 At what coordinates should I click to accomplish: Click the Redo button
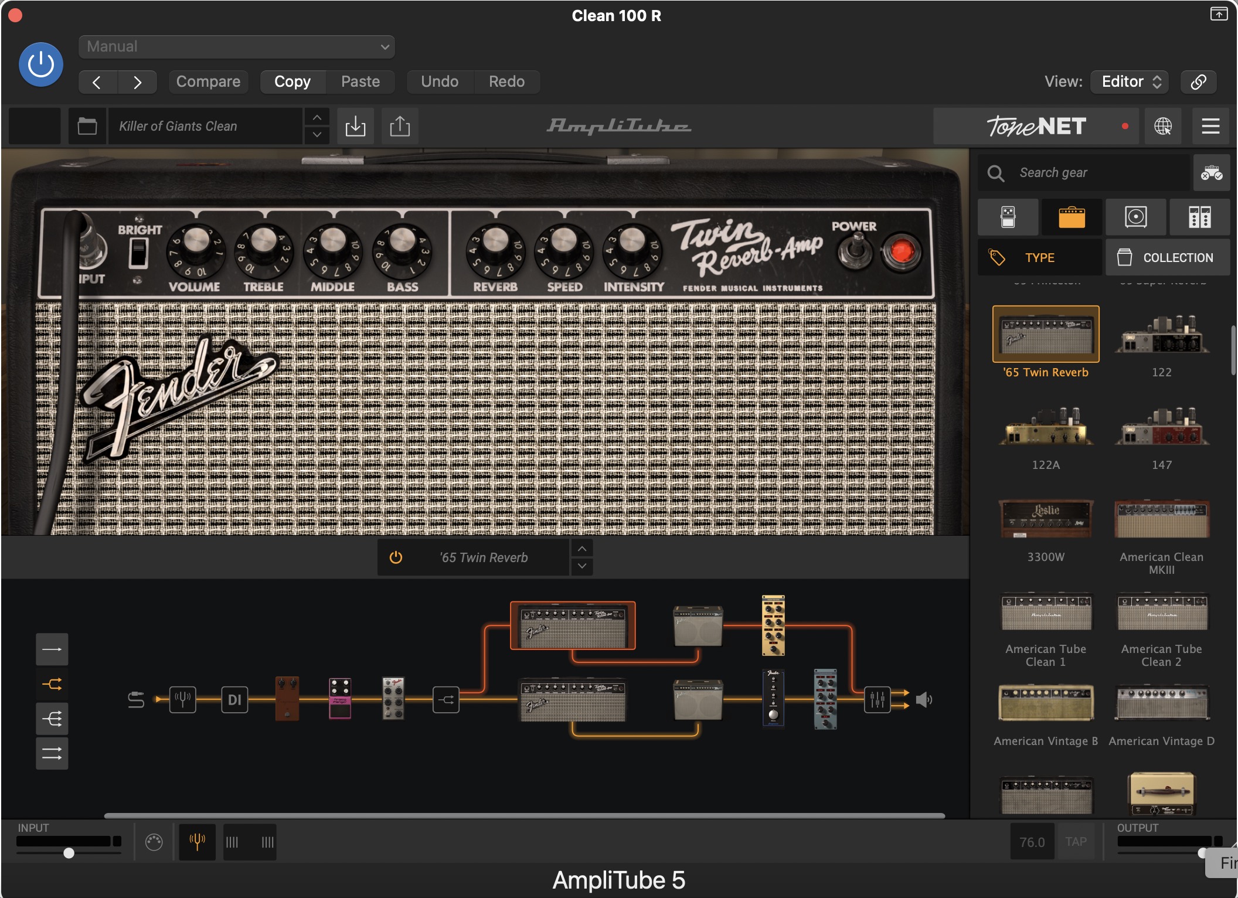click(507, 82)
